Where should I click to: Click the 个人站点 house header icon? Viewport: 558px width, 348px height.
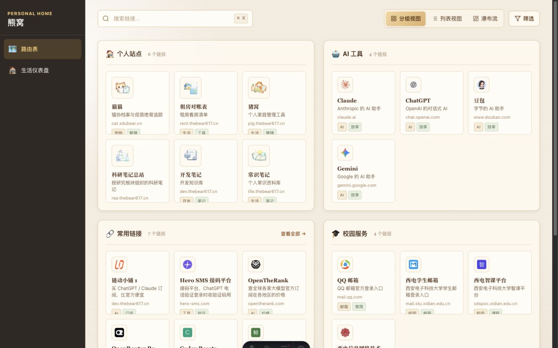pyautogui.click(x=110, y=54)
